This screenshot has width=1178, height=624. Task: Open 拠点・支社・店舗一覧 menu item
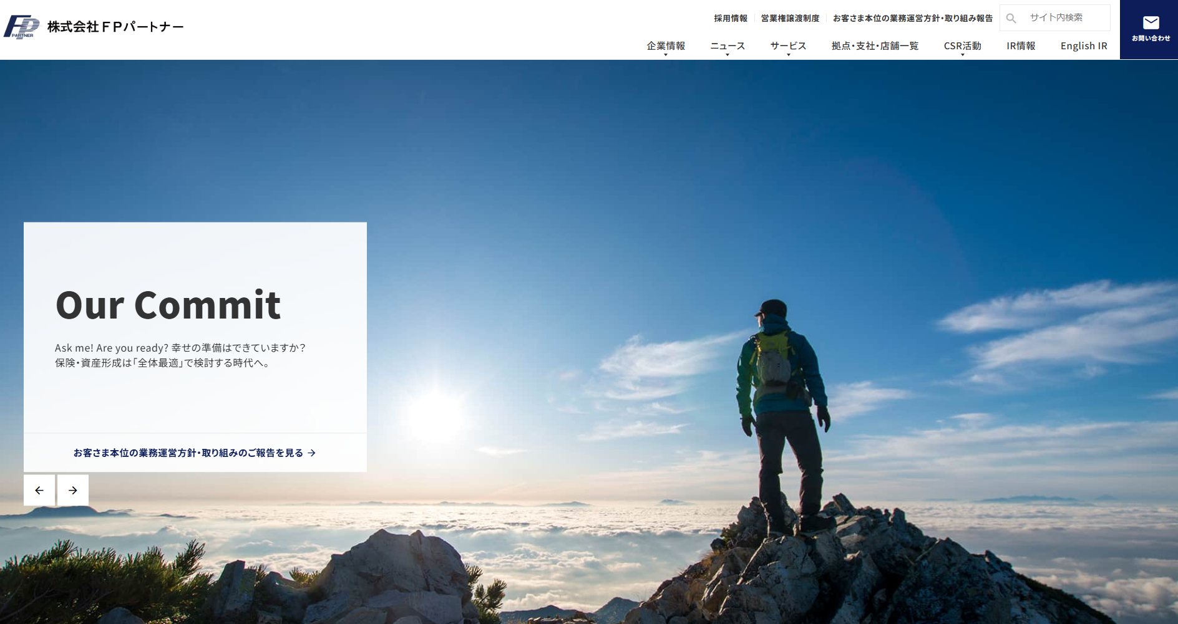(875, 46)
